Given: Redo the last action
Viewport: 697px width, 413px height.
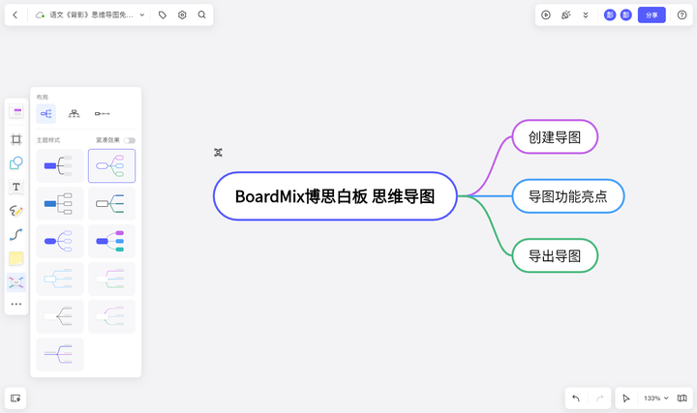Looking at the screenshot, I should 599,398.
